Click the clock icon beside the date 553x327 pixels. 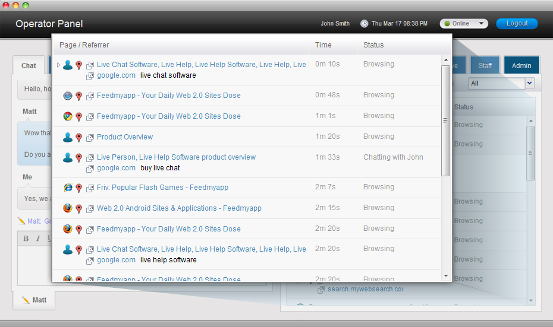(x=365, y=24)
